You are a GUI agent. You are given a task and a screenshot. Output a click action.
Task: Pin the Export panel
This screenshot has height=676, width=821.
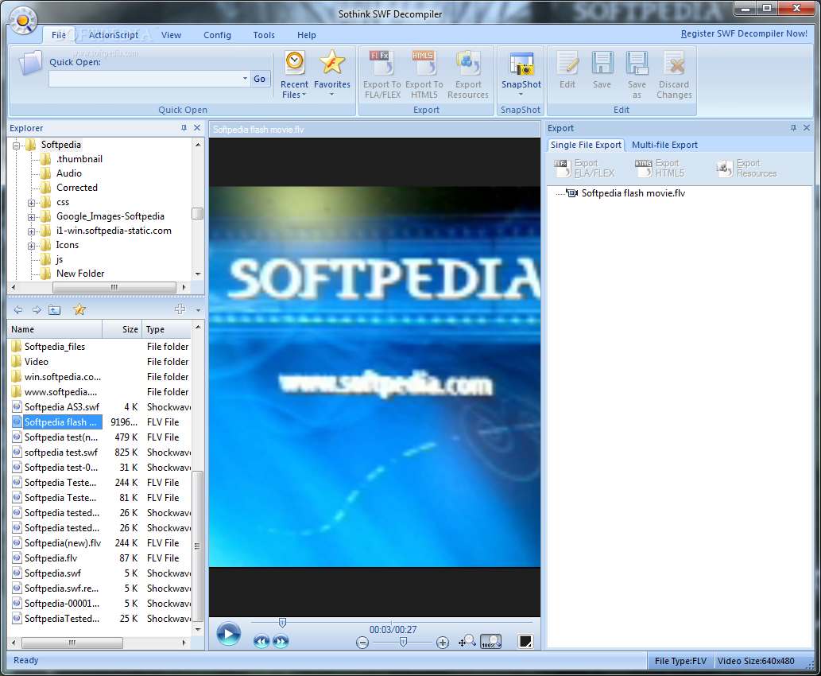pyautogui.click(x=793, y=128)
